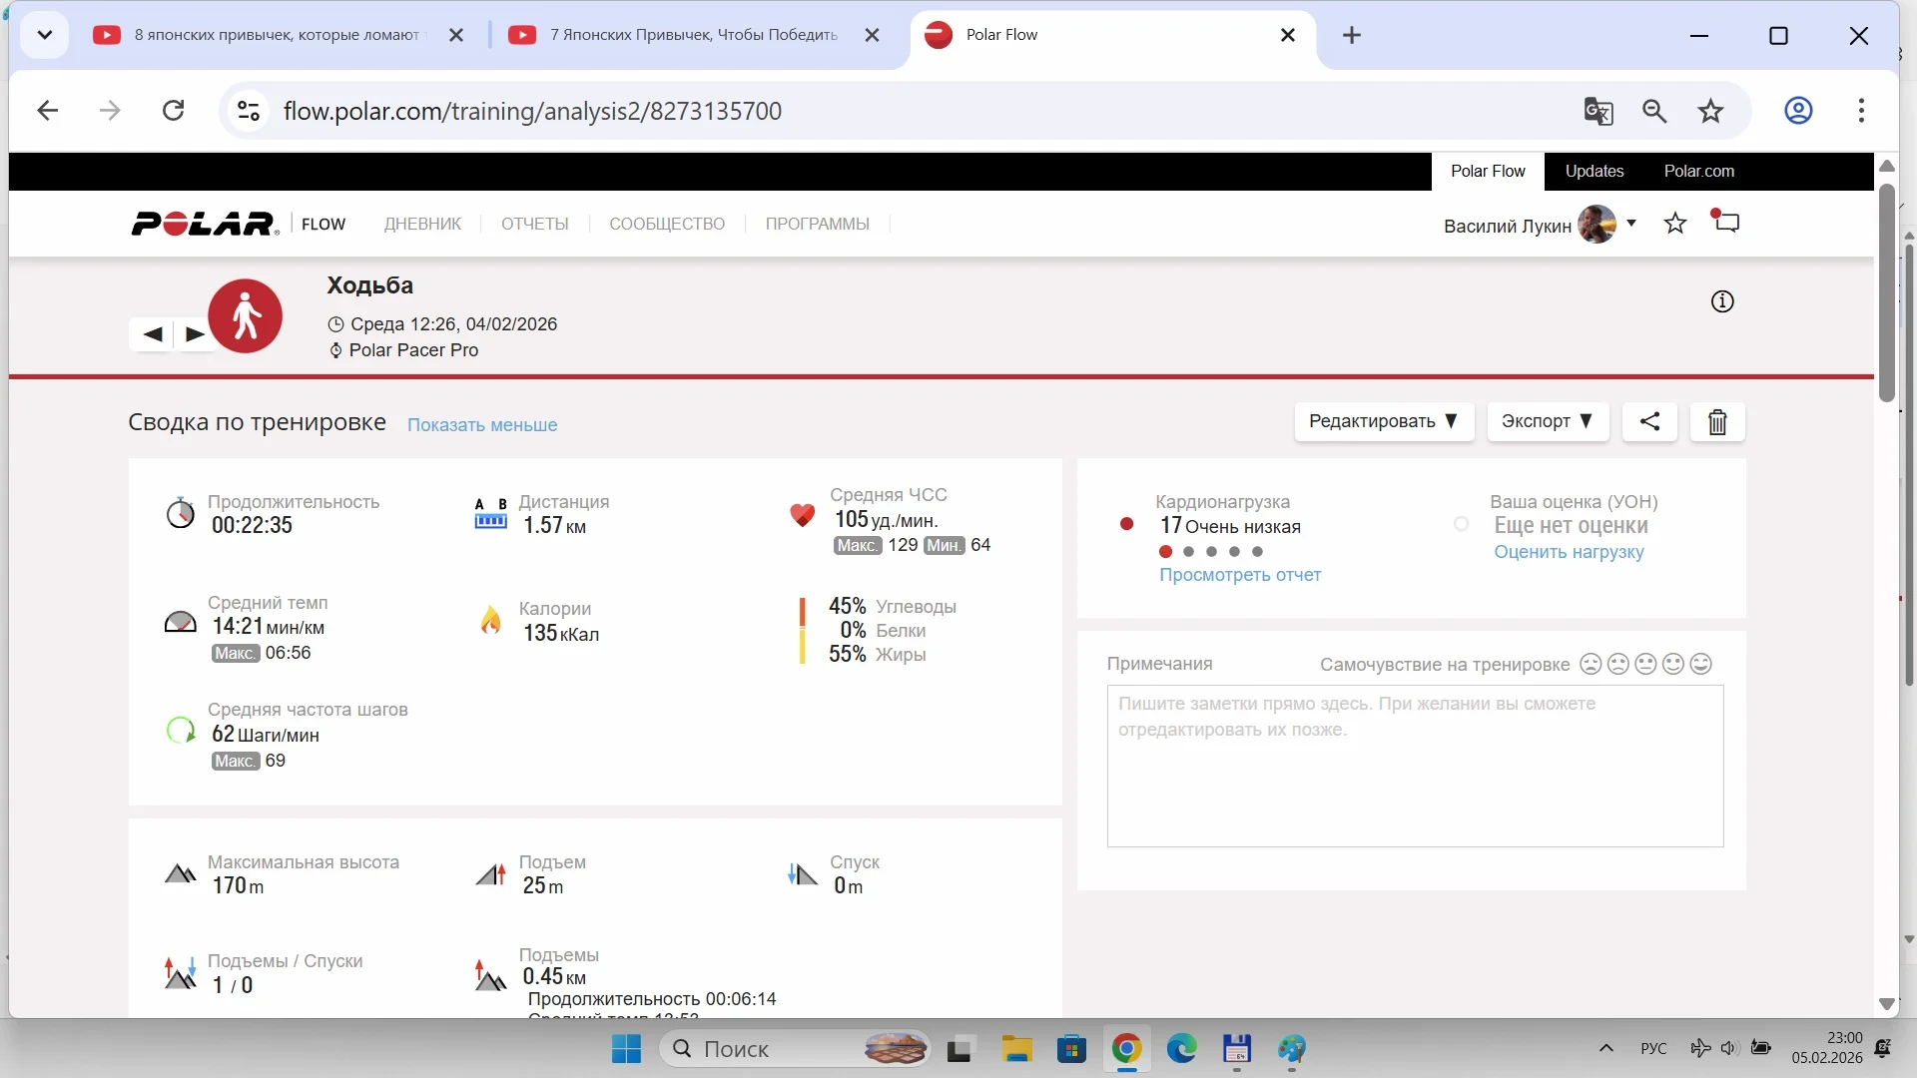Expand the Редактировать dropdown
The width and height of the screenshot is (1917, 1078).
tap(1383, 421)
